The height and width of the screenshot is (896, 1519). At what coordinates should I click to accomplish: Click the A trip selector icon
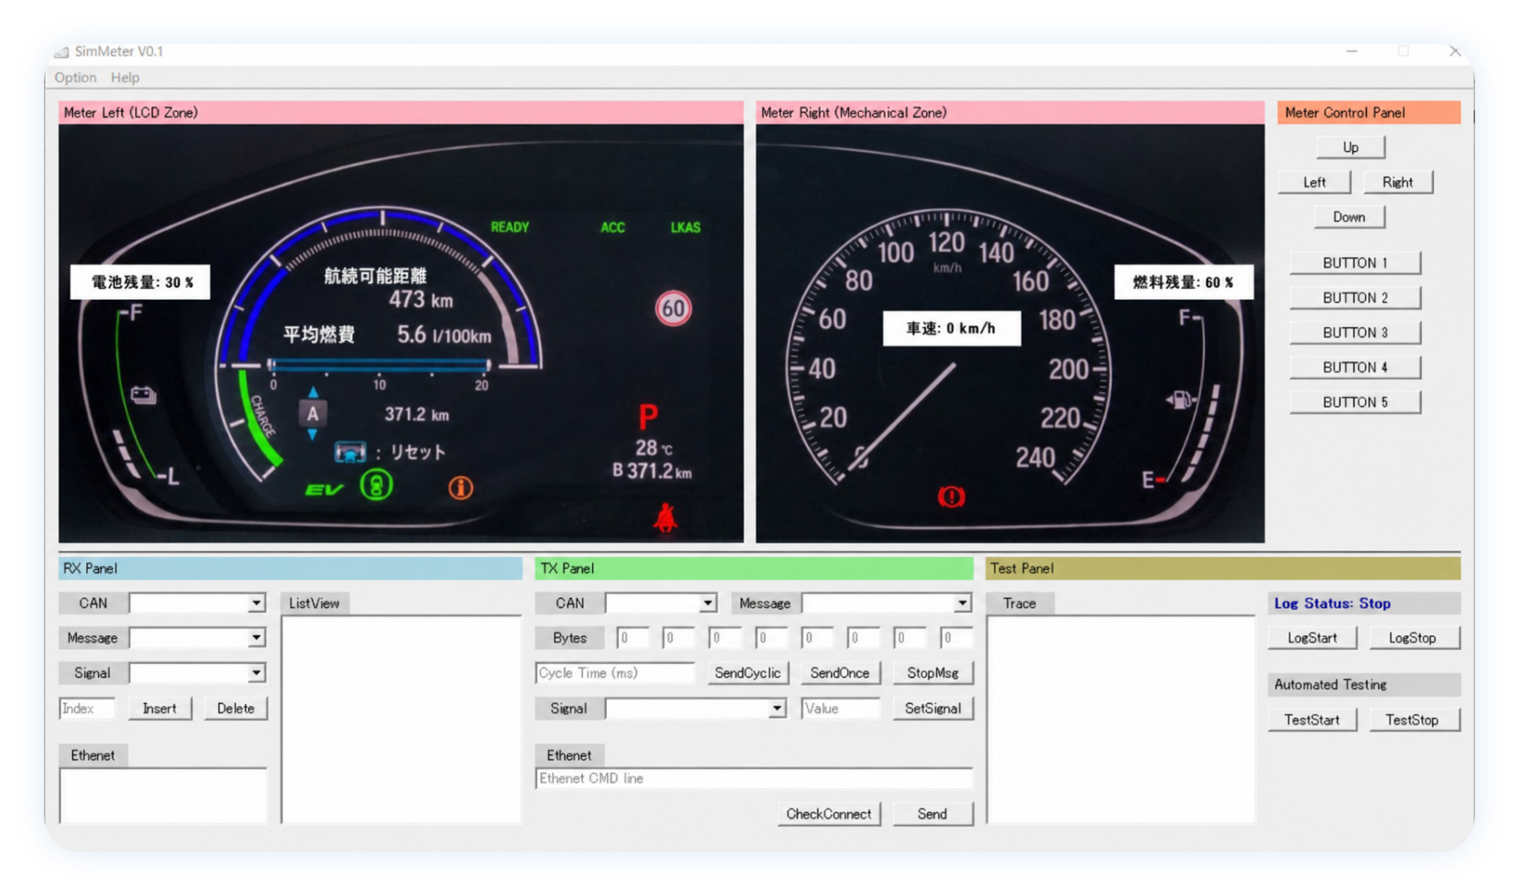click(313, 414)
